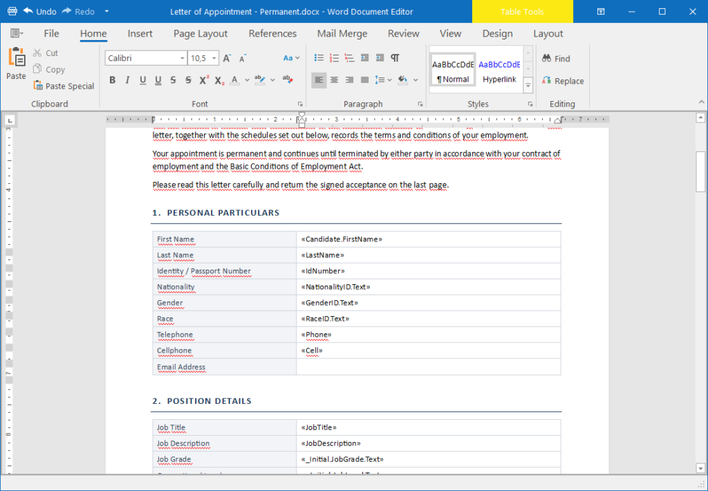708x491 pixels.
Task: Click the empty Email Address table cell
Action: click(x=429, y=367)
